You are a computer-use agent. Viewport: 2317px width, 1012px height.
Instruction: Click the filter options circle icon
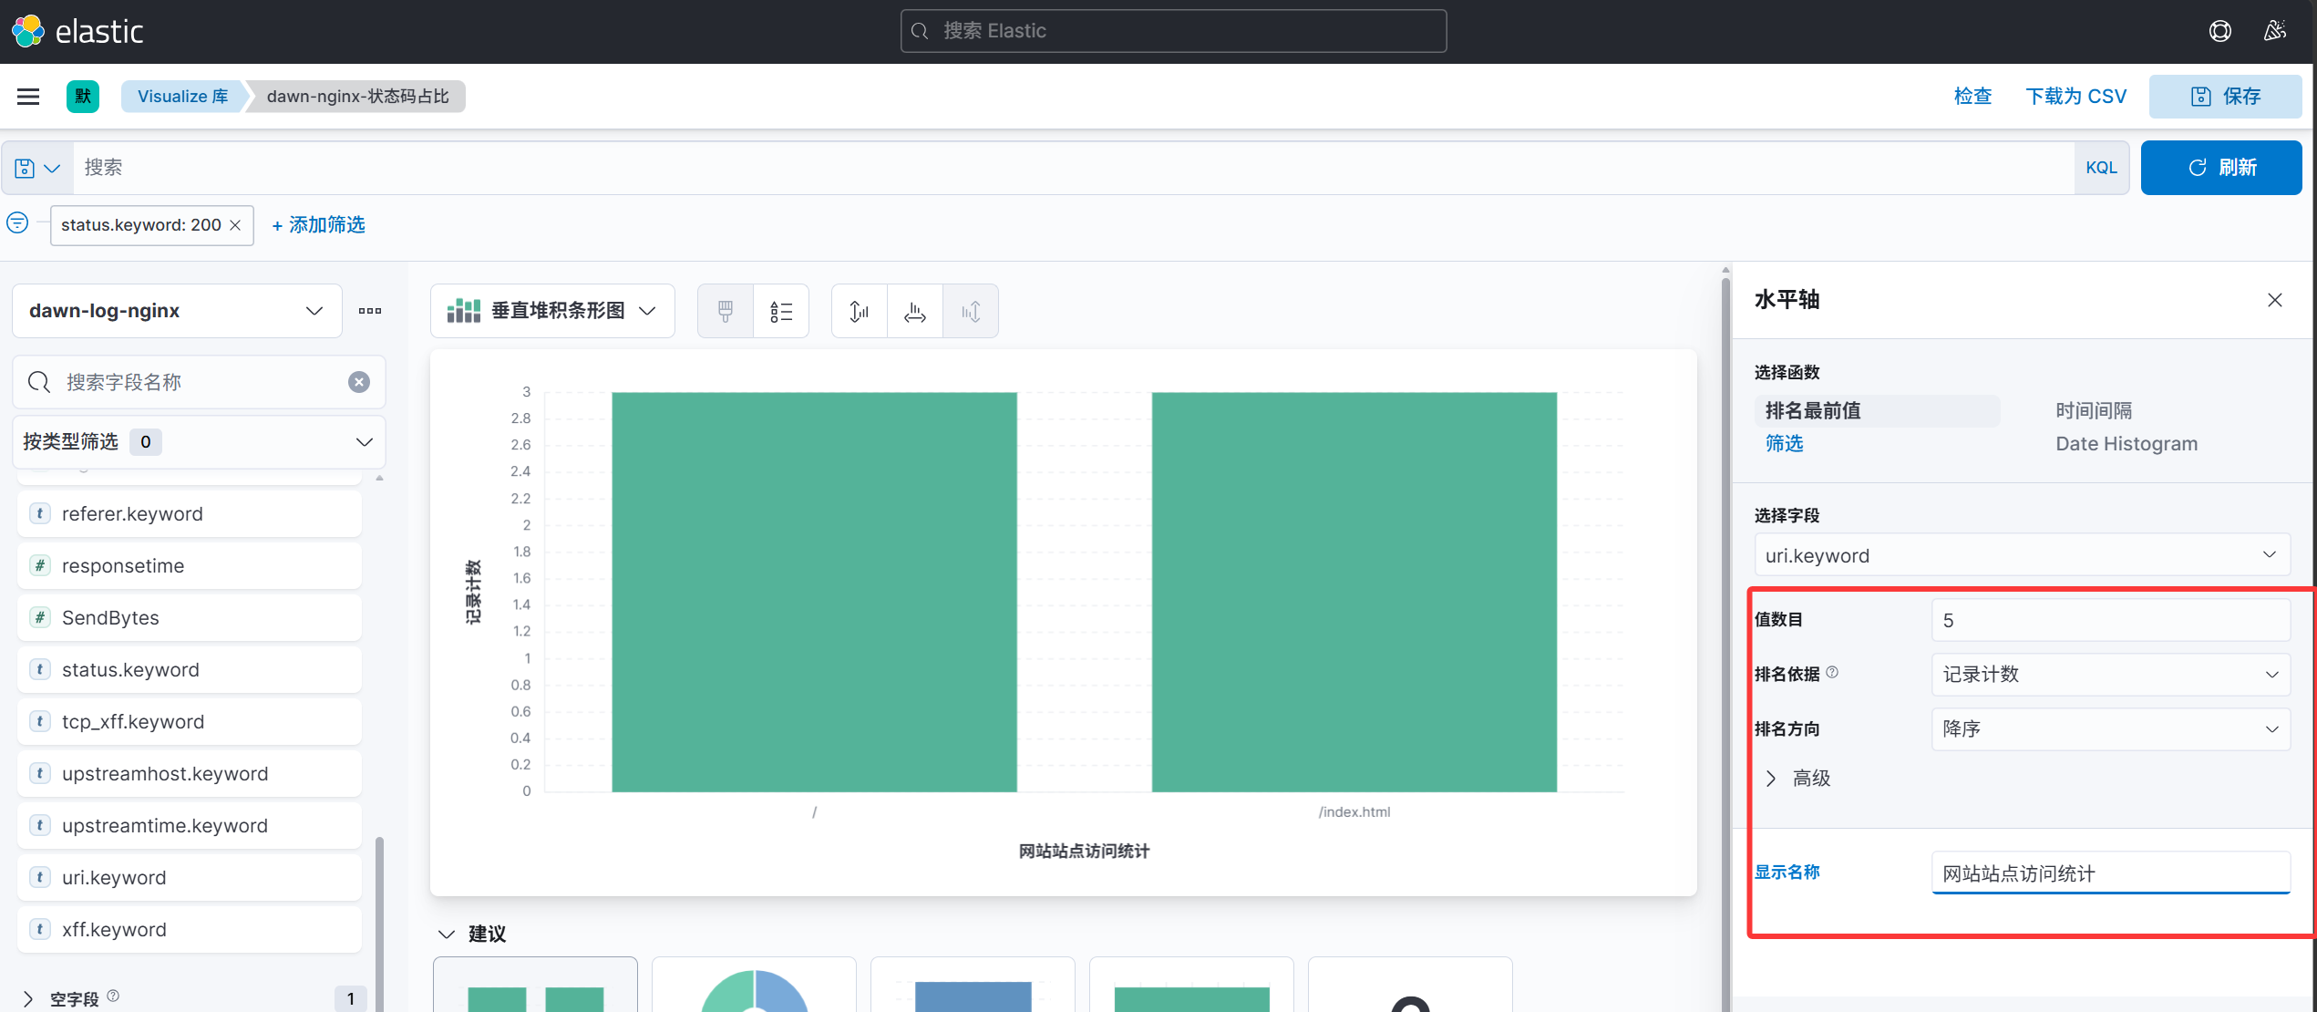pyautogui.click(x=17, y=223)
